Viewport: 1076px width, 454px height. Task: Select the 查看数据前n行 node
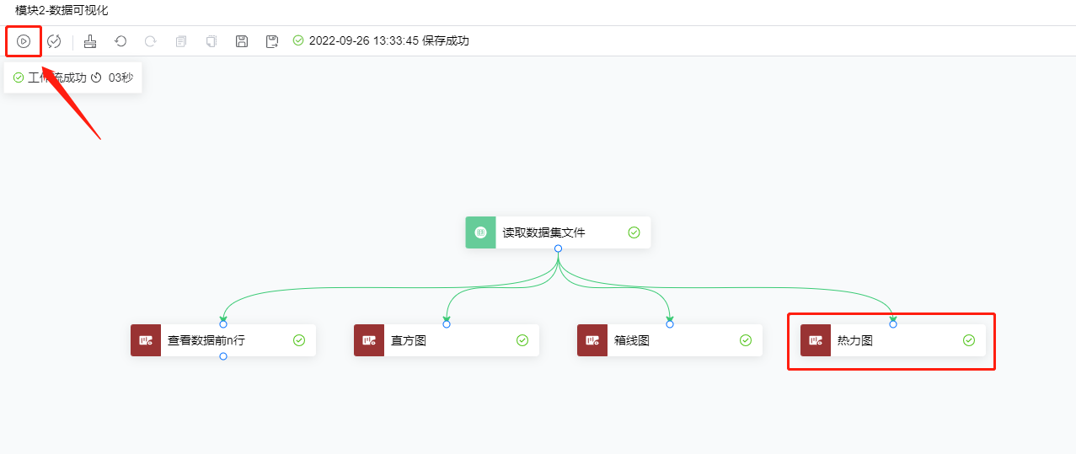(223, 340)
